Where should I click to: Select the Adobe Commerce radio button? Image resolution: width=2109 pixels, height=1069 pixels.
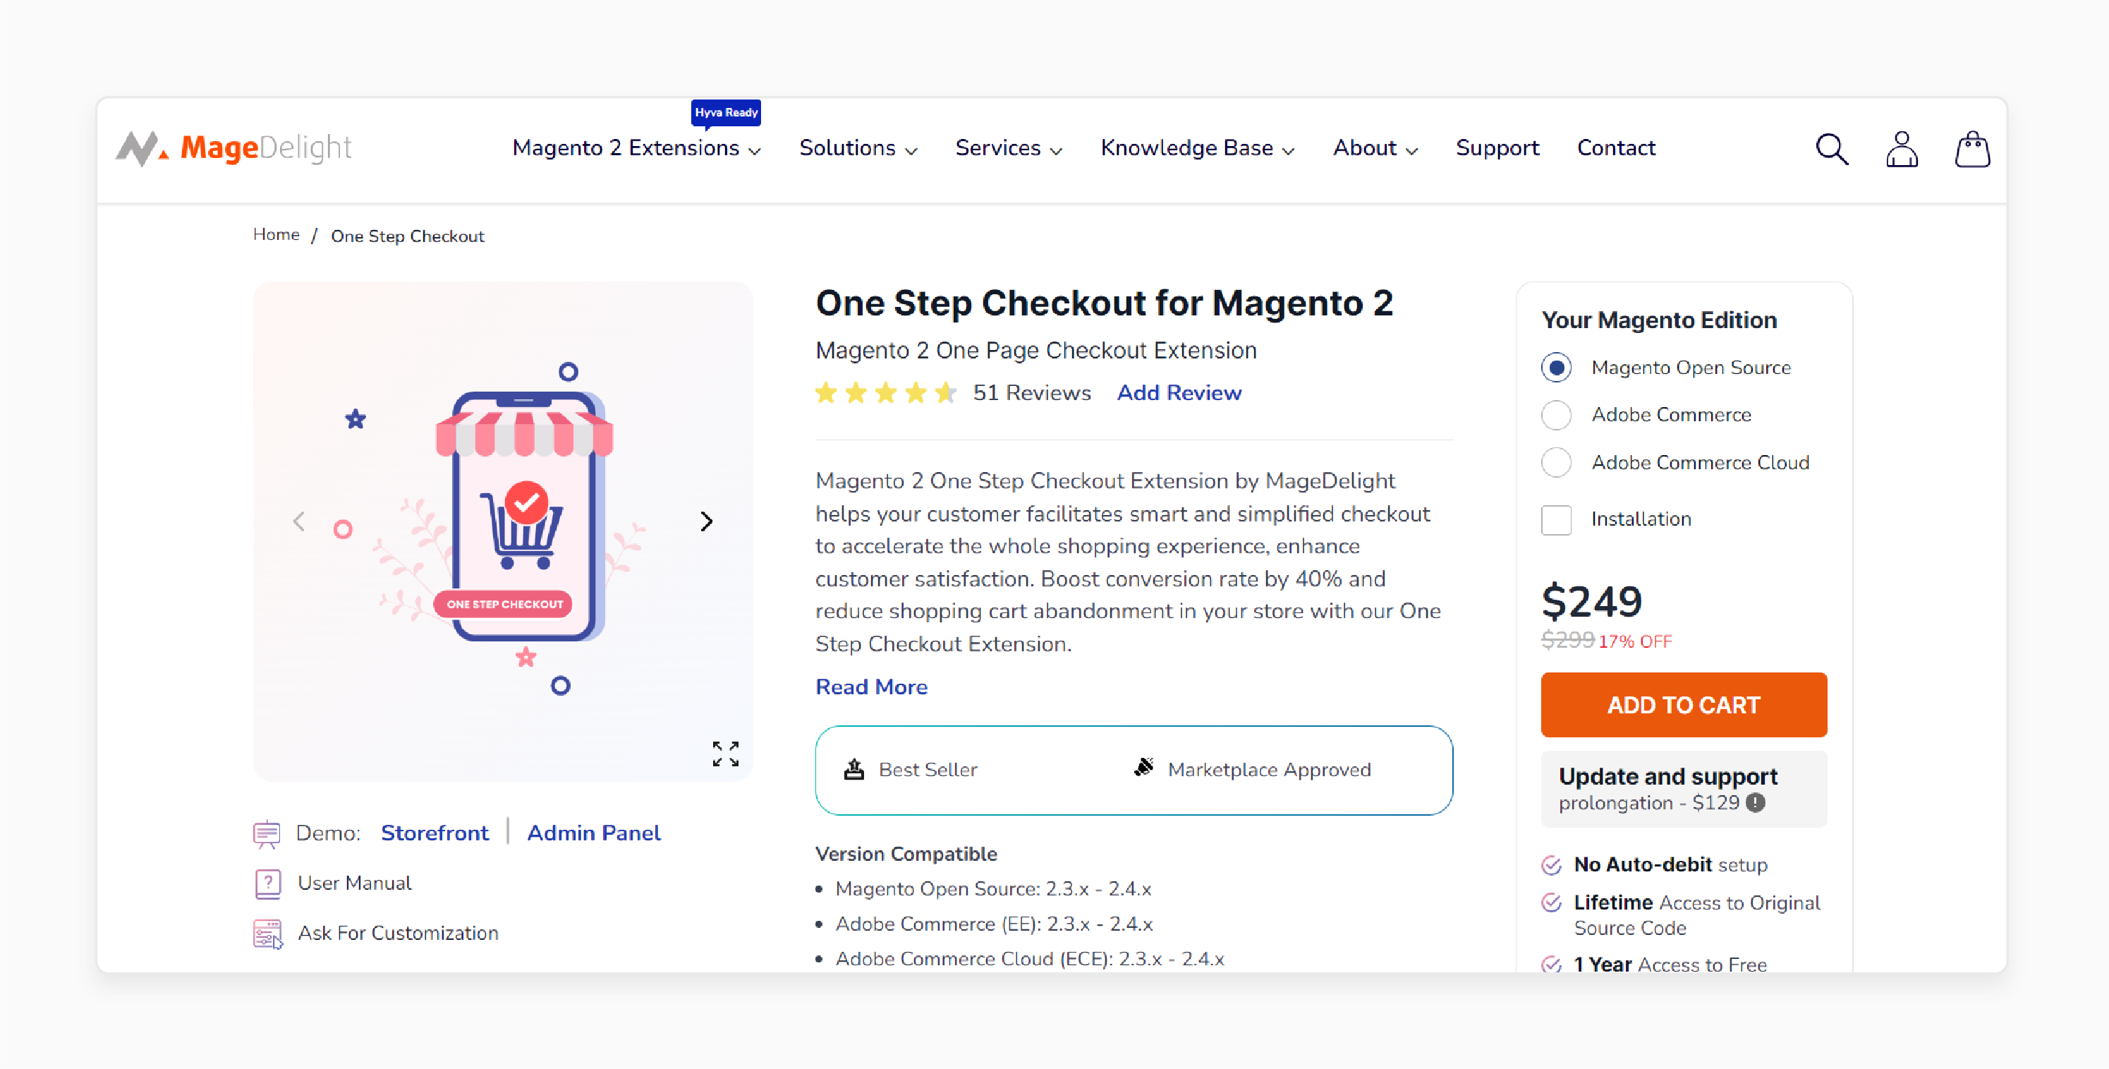(1556, 414)
